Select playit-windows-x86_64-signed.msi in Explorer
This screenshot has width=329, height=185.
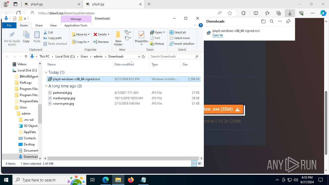[x=124, y=79]
